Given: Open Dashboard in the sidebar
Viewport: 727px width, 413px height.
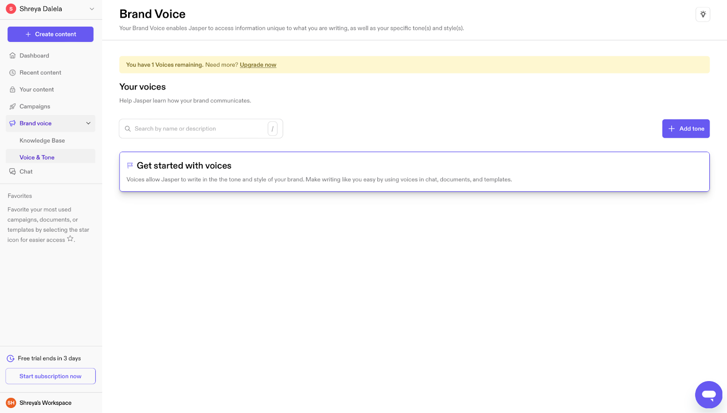Looking at the screenshot, I should click(50, 55).
